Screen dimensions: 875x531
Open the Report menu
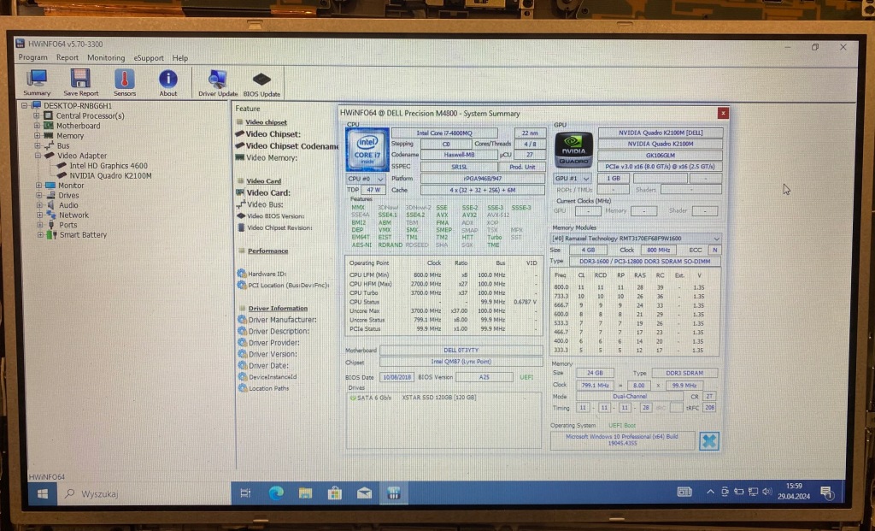[x=67, y=57]
